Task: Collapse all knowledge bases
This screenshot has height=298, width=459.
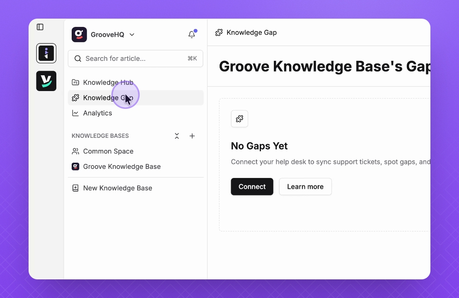Action: pyautogui.click(x=177, y=136)
